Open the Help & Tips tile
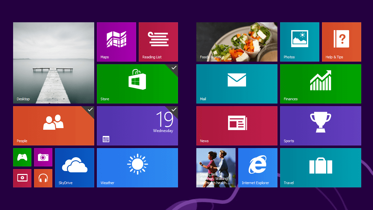Viewport: 373px width, 210px height. 341,42
